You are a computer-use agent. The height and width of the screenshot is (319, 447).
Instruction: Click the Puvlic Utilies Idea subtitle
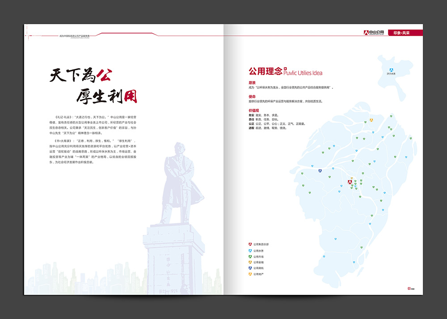[303, 73]
